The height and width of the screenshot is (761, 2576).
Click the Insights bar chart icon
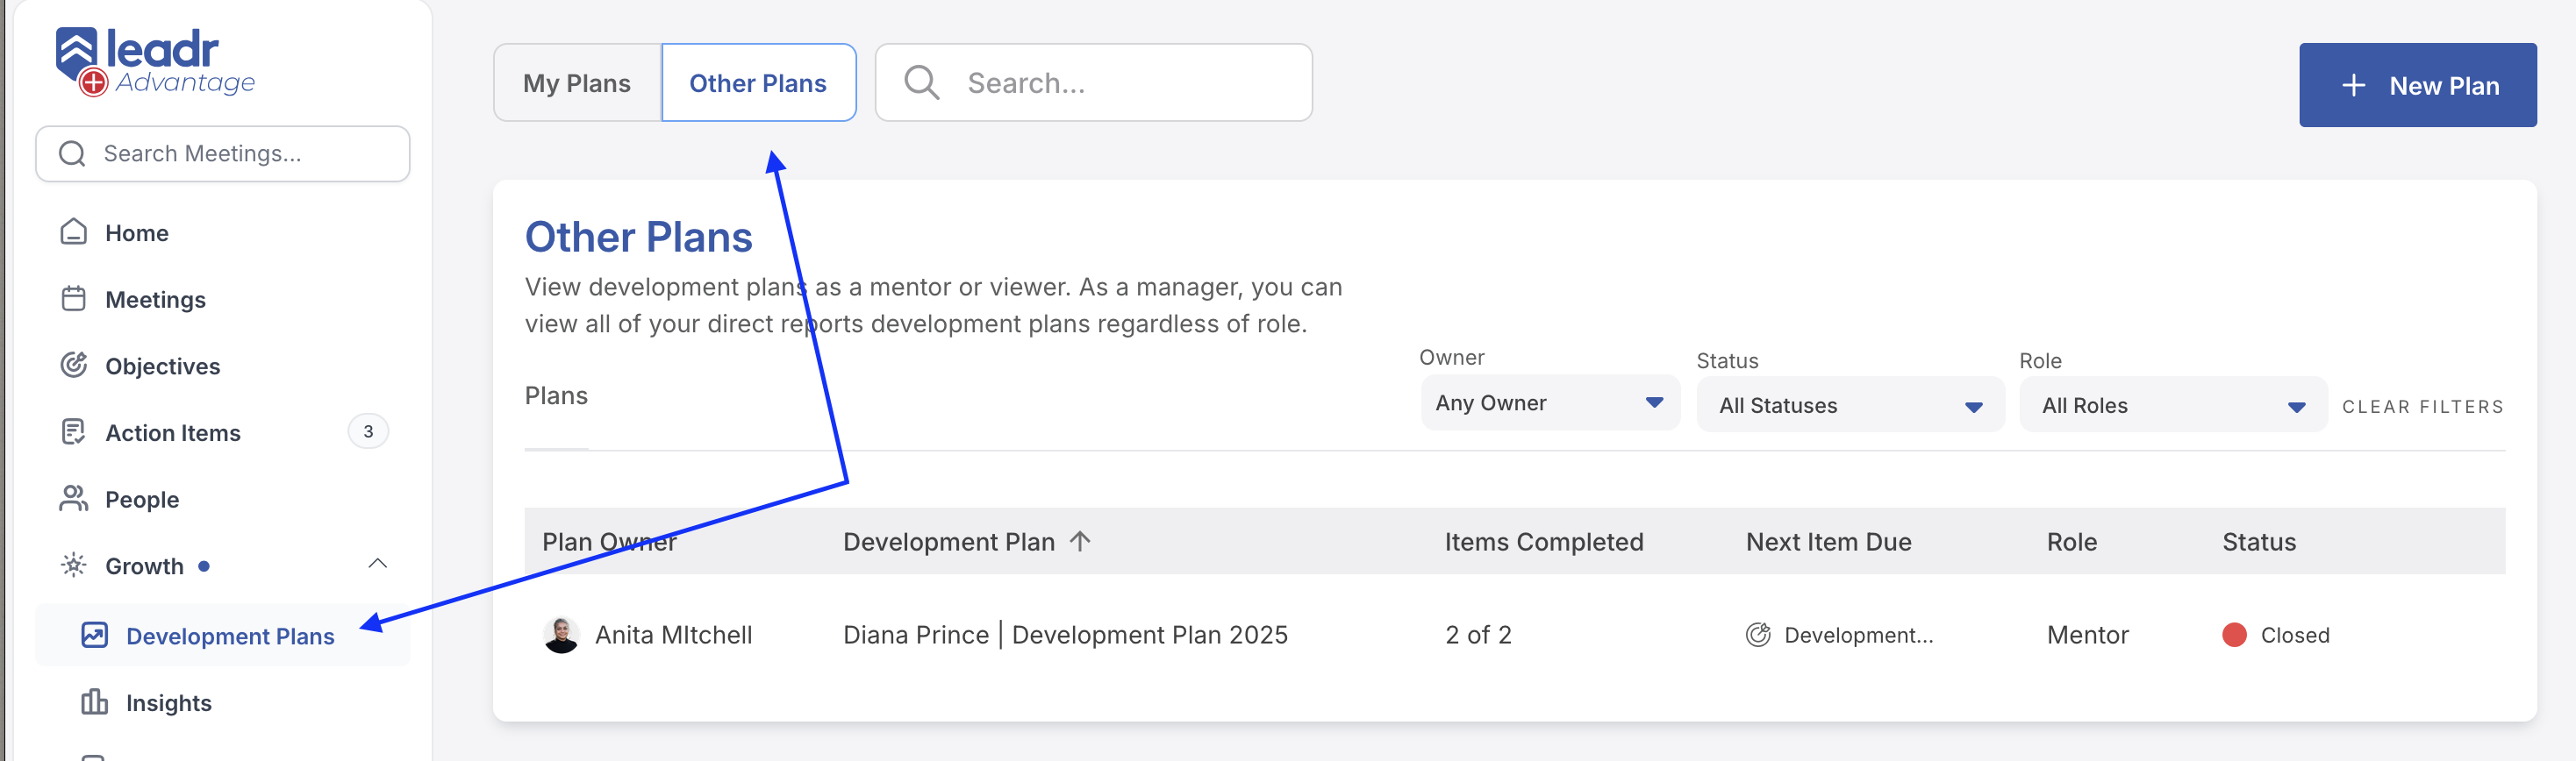(x=95, y=702)
